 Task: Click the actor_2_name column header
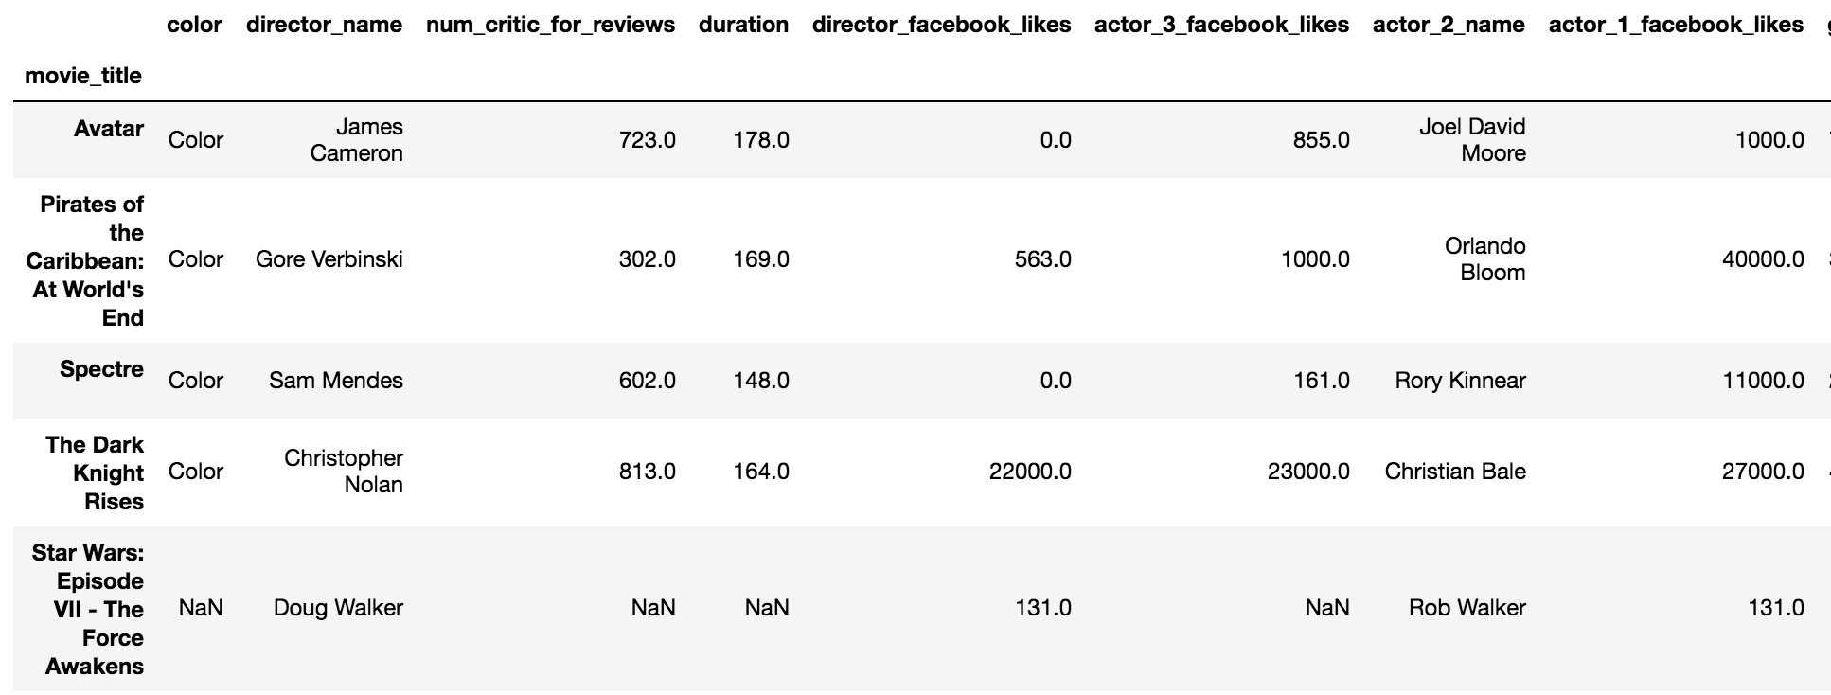pyautogui.click(x=1449, y=25)
